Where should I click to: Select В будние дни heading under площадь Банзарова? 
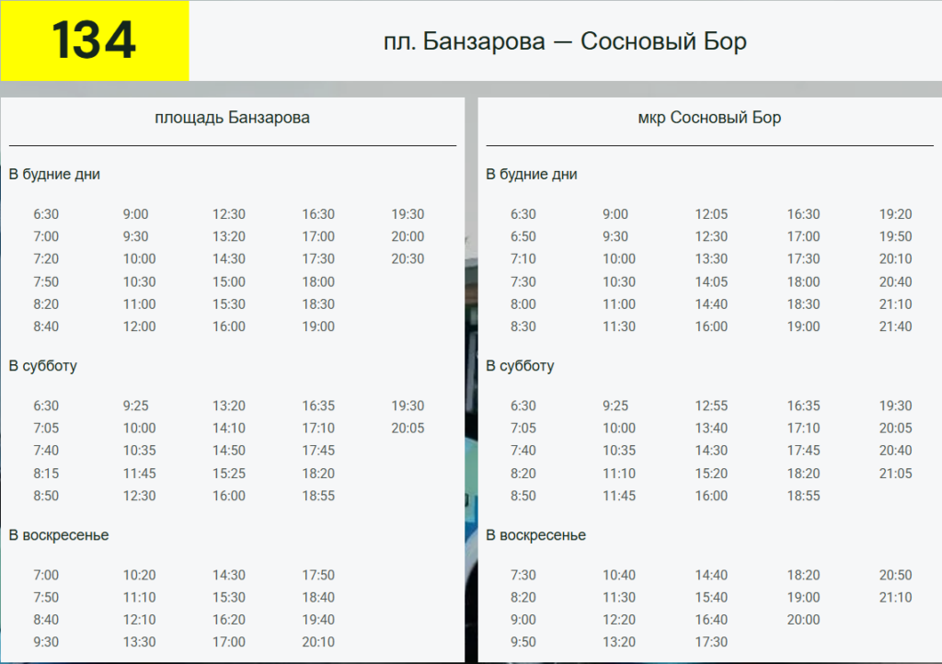pyautogui.click(x=54, y=174)
